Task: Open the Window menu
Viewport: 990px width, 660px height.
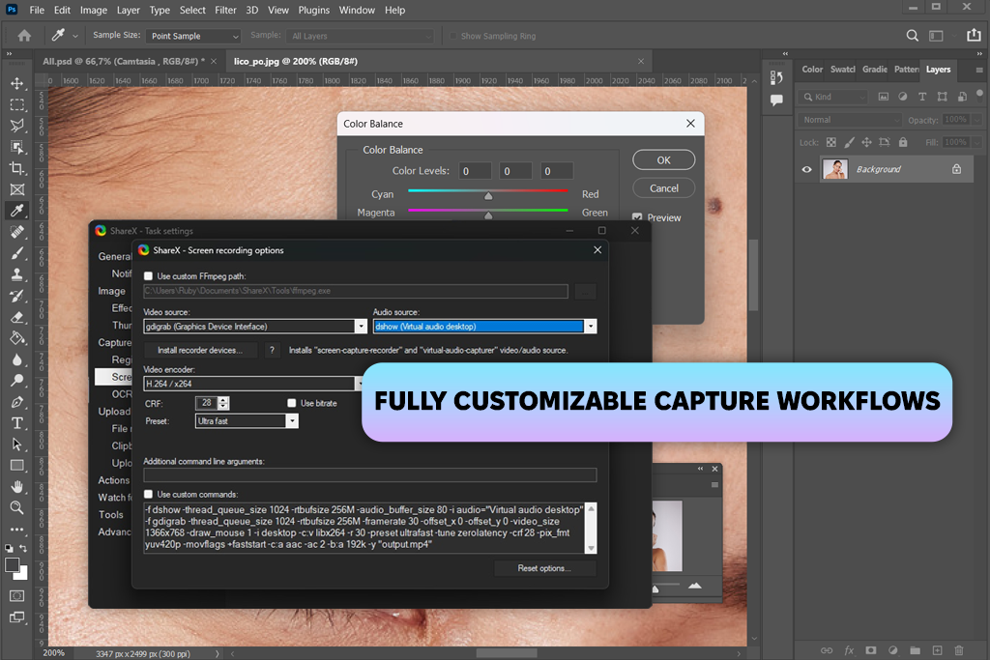Action: (x=357, y=10)
